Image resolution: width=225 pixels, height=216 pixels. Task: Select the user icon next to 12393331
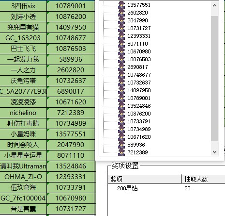[121, 36]
